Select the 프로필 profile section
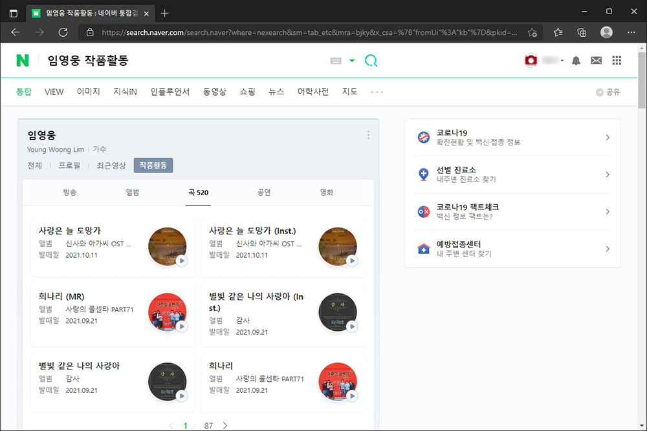 [x=69, y=165]
